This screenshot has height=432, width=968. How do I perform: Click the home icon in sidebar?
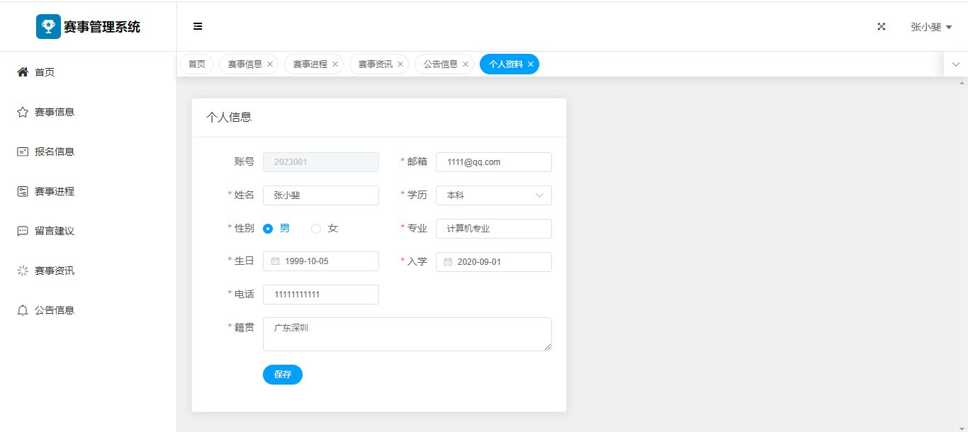click(x=23, y=72)
